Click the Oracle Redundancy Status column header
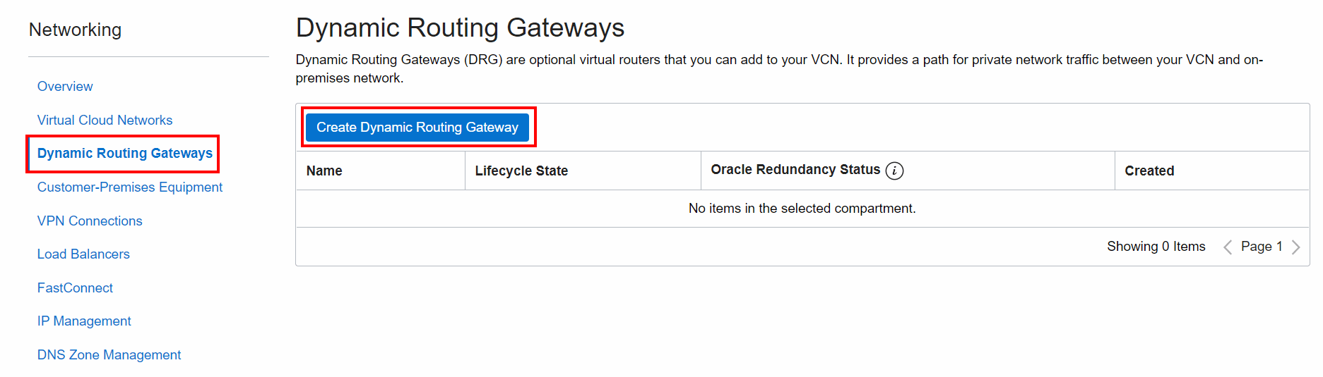 point(795,170)
